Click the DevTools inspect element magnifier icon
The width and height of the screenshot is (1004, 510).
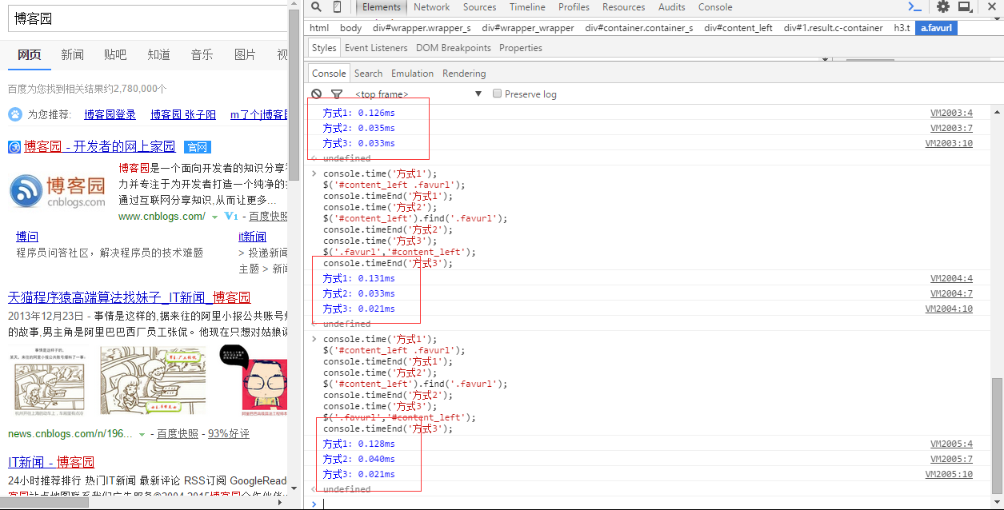[316, 7]
